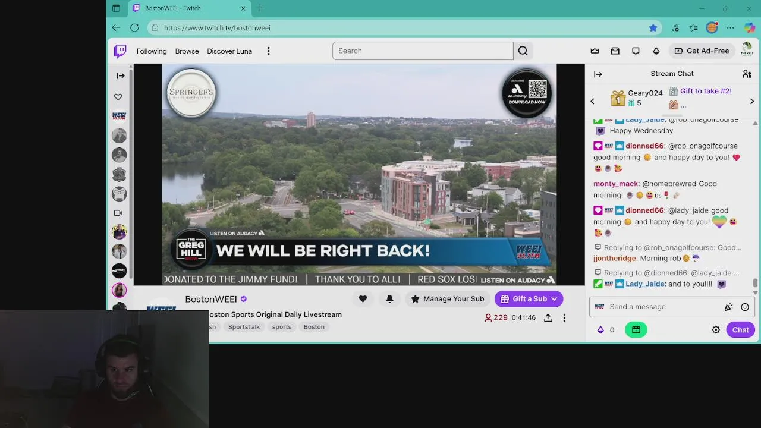Open the emote picker smiley
The height and width of the screenshot is (428, 761).
(x=745, y=307)
